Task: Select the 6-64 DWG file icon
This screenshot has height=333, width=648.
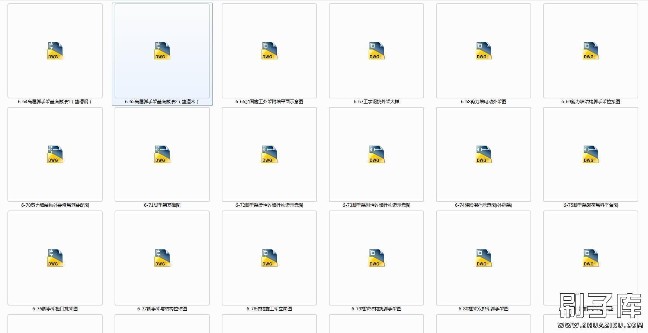Action: click(55, 51)
